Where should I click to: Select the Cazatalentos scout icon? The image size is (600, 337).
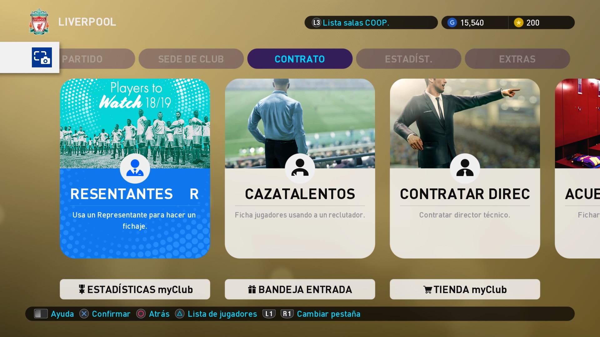(x=300, y=168)
